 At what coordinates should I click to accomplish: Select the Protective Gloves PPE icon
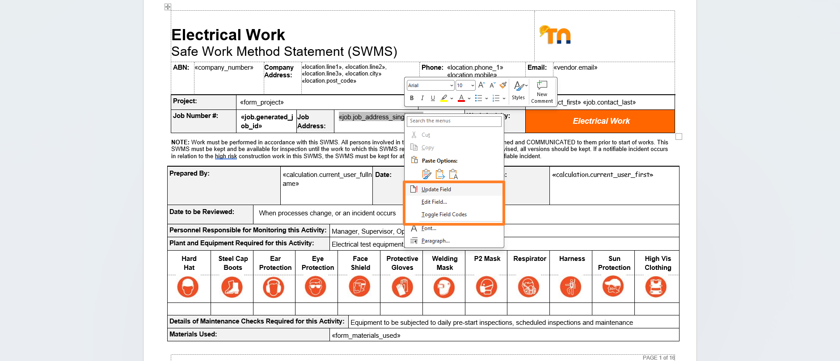pyautogui.click(x=402, y=287)
